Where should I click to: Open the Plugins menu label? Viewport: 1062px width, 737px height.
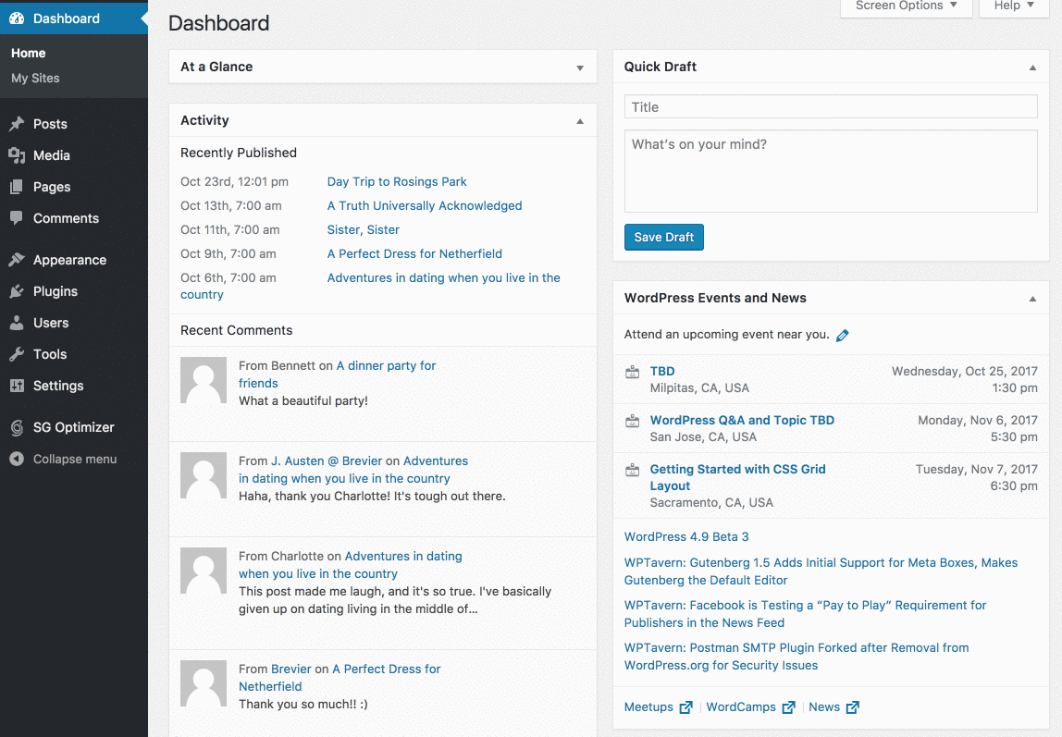[56, 291]
